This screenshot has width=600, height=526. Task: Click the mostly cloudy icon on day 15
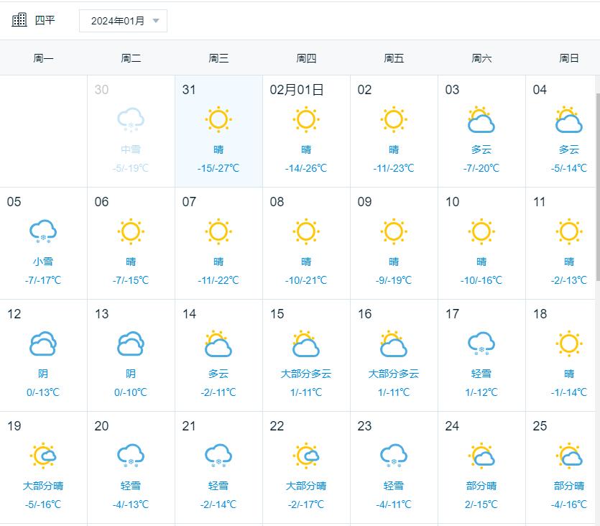coord(306,343)
